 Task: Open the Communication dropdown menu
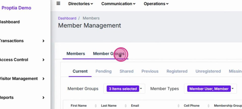point(118,4)
